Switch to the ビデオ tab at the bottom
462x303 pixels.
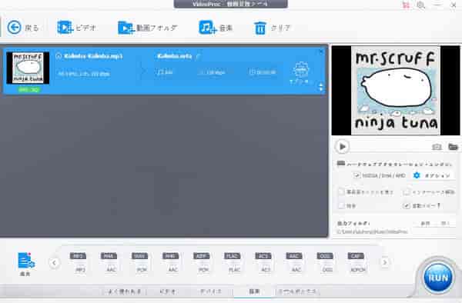tap(168, 291)
